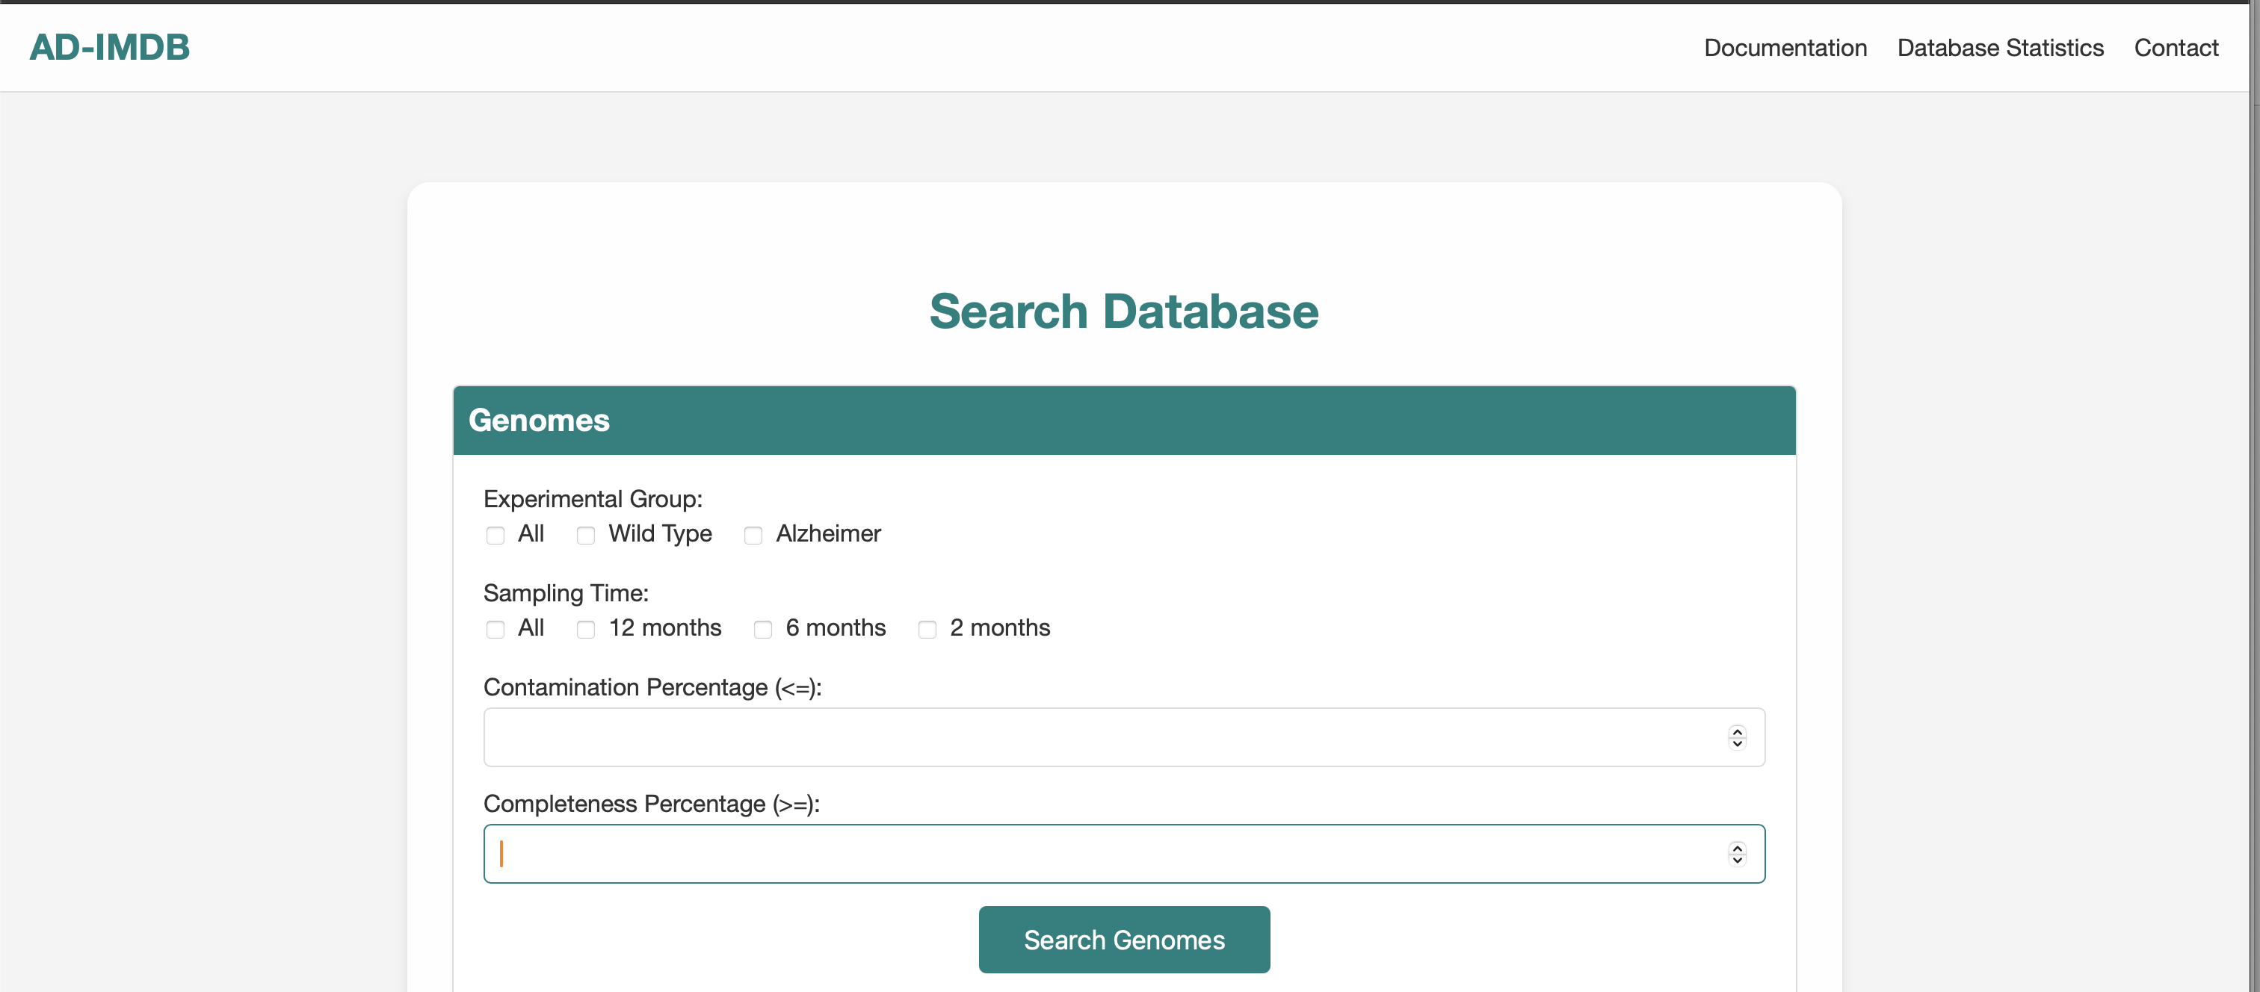Check the Alzheimer experimental group option
The width and height of the screenshot is (2260, 992).
(753, 535)
